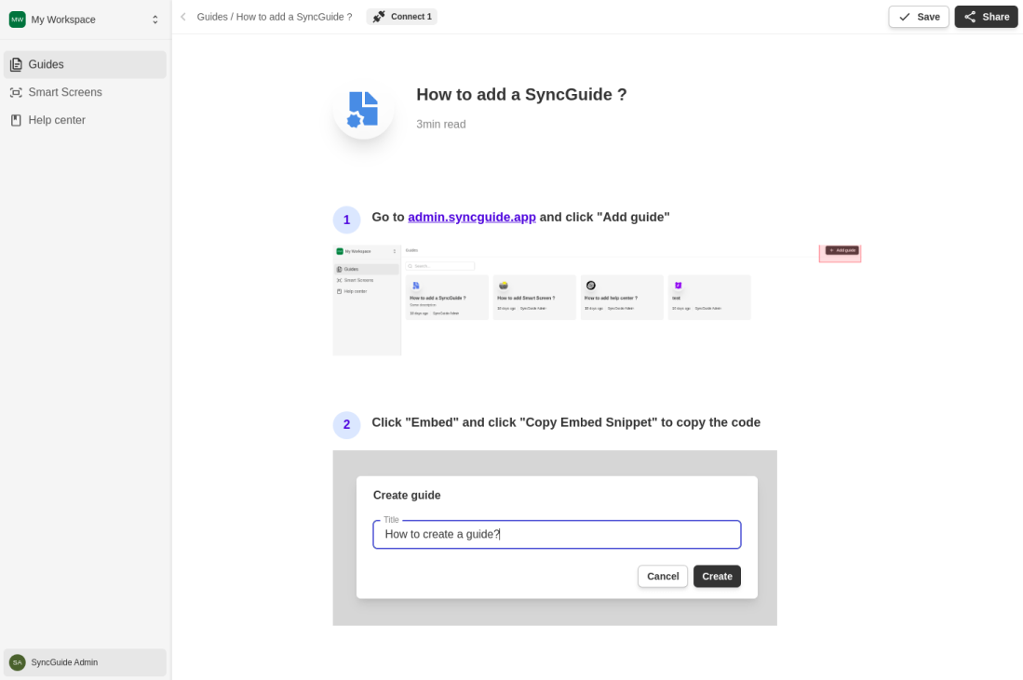Cancel the Create guide dialog

coord(663,577)
